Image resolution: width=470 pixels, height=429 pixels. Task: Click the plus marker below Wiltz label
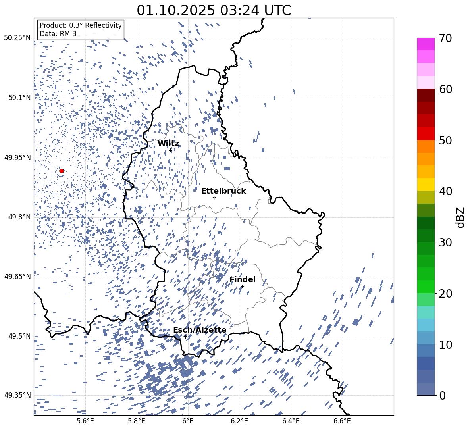[x=171, y=150]
